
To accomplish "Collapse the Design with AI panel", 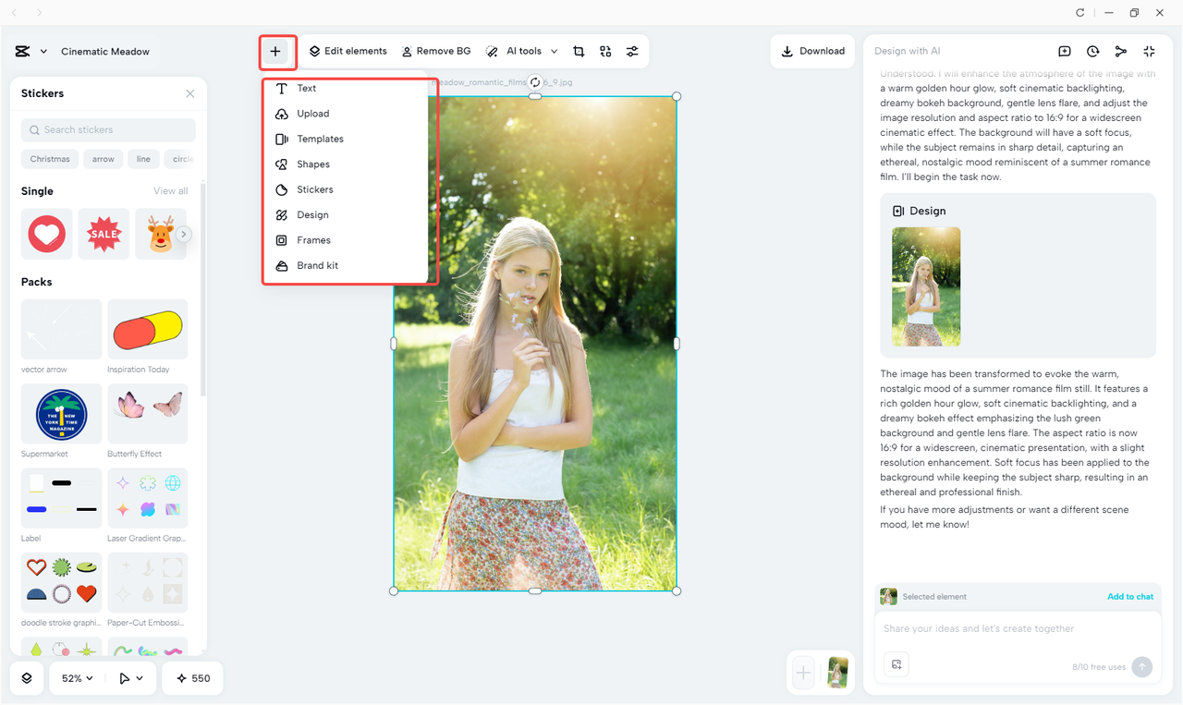I will [x=1149, y=51].
